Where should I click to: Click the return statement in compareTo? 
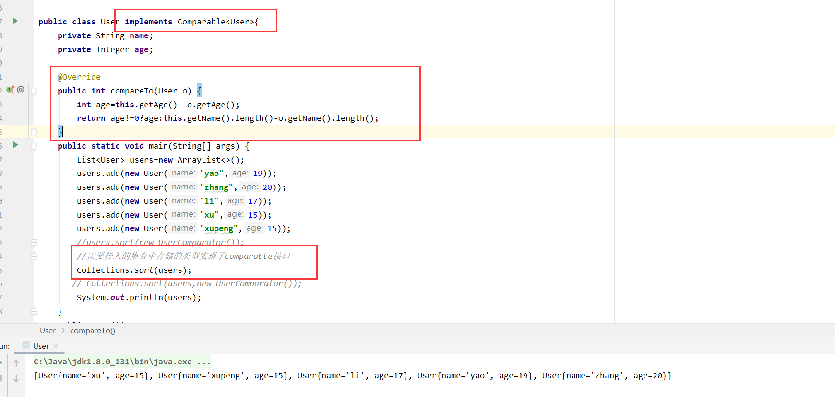tap(227, 118)
